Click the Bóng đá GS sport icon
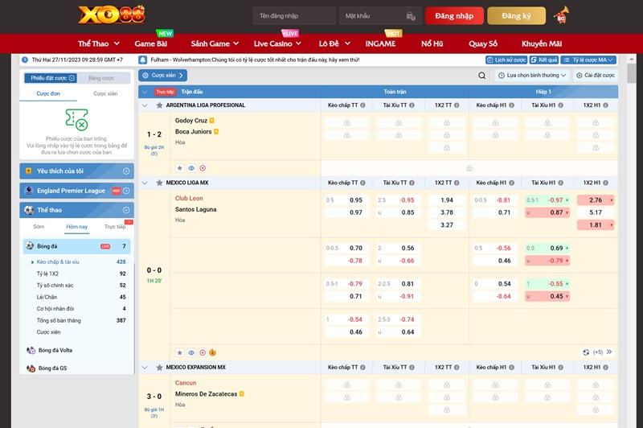 pyautogui.click(x=31, y=368)
